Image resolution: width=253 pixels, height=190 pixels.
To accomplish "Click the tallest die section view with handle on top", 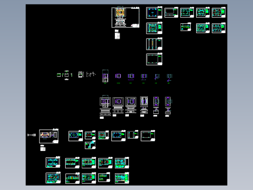I will coord(105,106).
